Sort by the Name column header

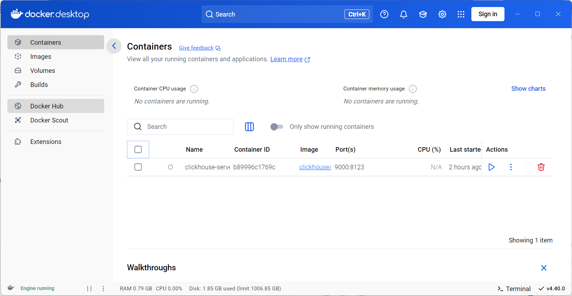194,150
